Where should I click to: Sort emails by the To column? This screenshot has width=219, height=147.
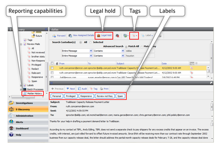click(89, 64)
